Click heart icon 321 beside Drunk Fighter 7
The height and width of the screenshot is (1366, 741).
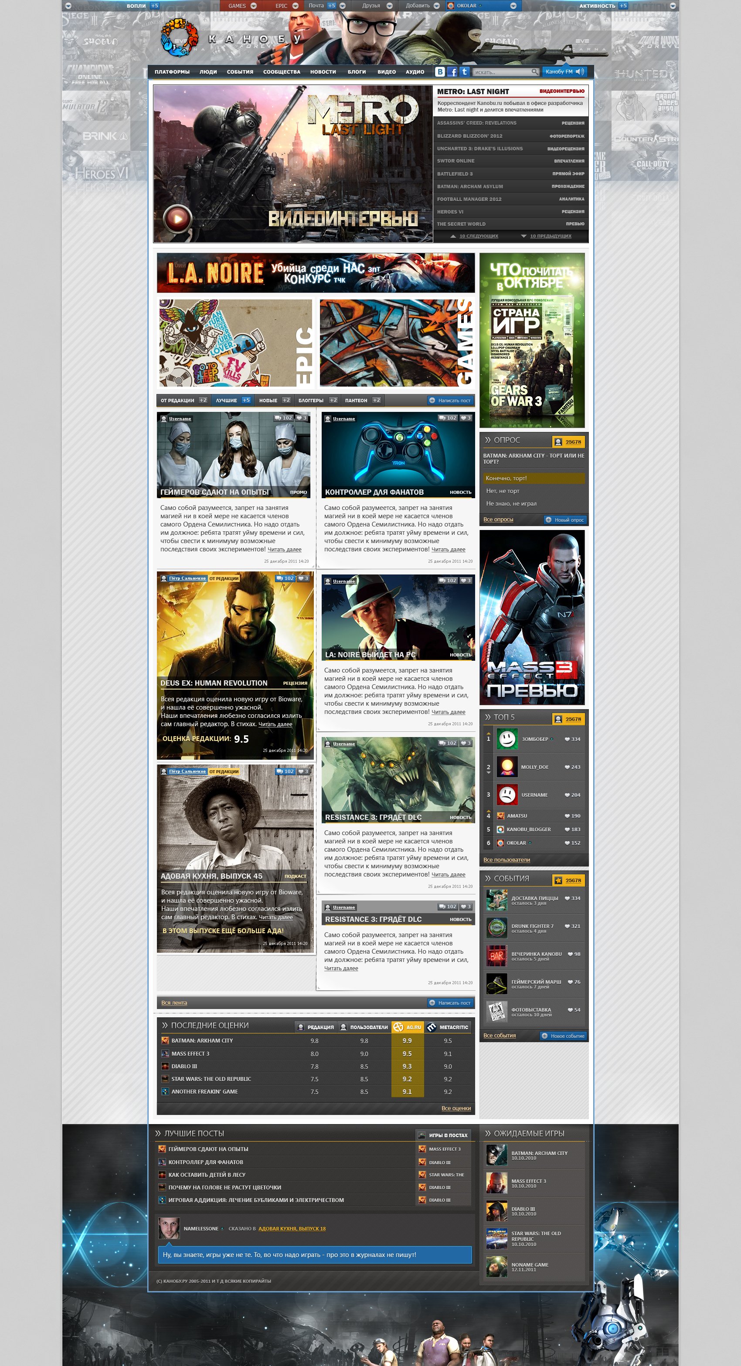click(567, 926)
